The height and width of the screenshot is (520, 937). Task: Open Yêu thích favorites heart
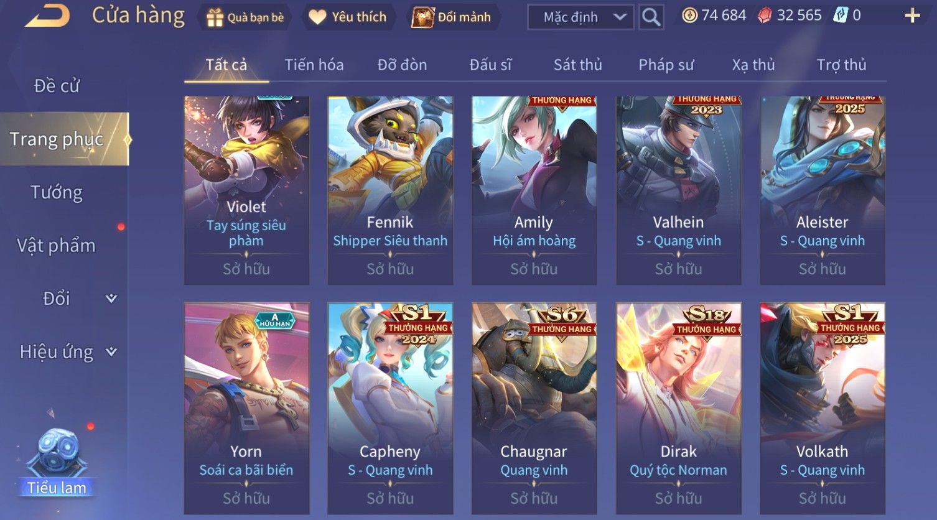point(317,17)
